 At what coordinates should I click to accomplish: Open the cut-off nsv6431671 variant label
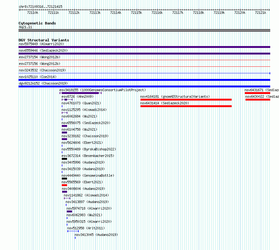tap(261, 90)
